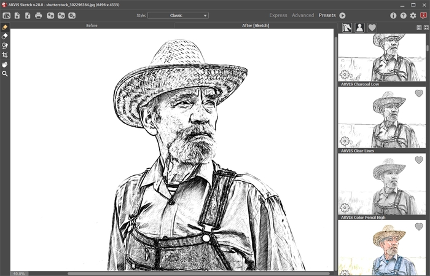Show favorite presets heart filter
The height and width of the screenshot is (276, 430).
pyautogui.click(x=372, y=28)
